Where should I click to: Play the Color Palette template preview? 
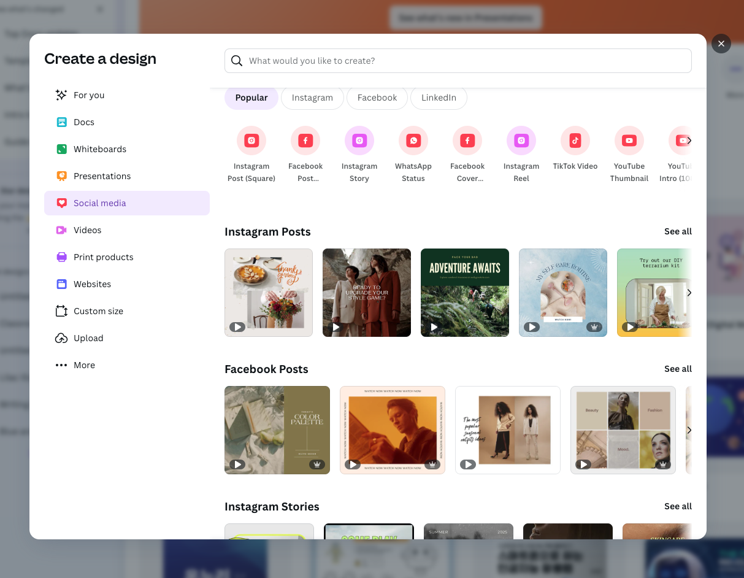(x=237, y=464)
